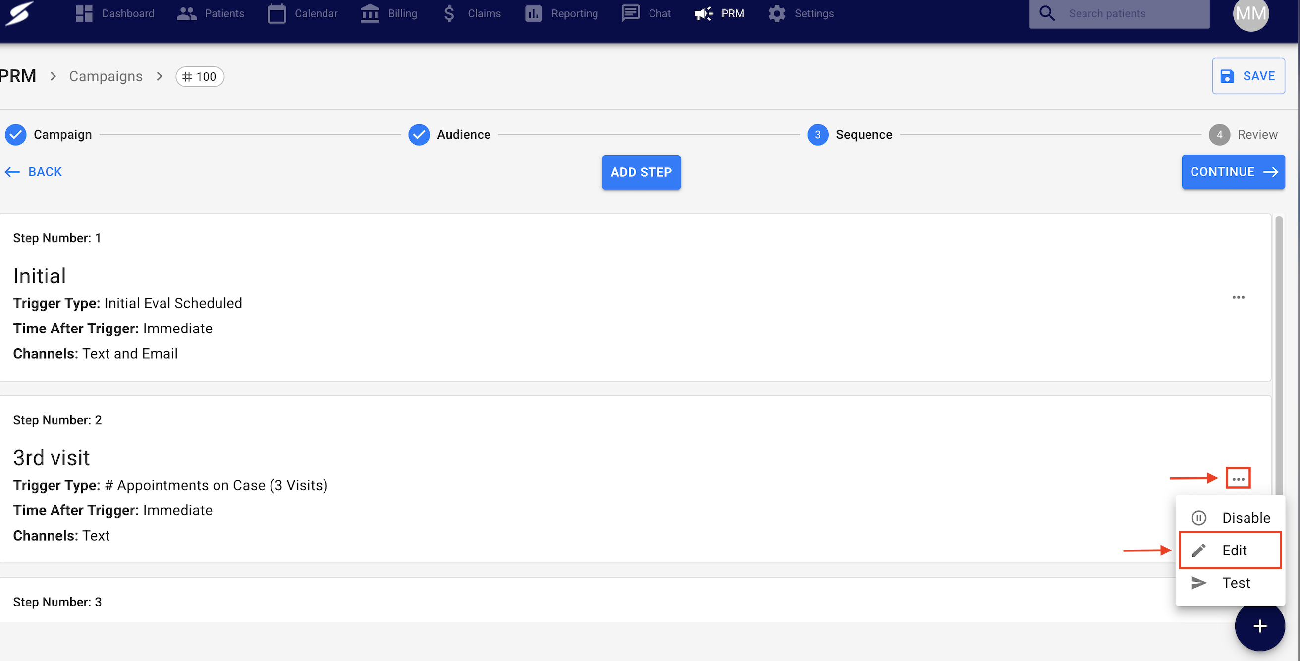1300x661 pixels.
Task: Open the Chat message icon
Action: (x=630, y=13)
